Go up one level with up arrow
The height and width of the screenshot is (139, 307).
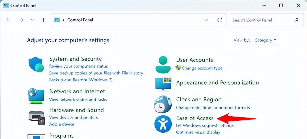43,20
